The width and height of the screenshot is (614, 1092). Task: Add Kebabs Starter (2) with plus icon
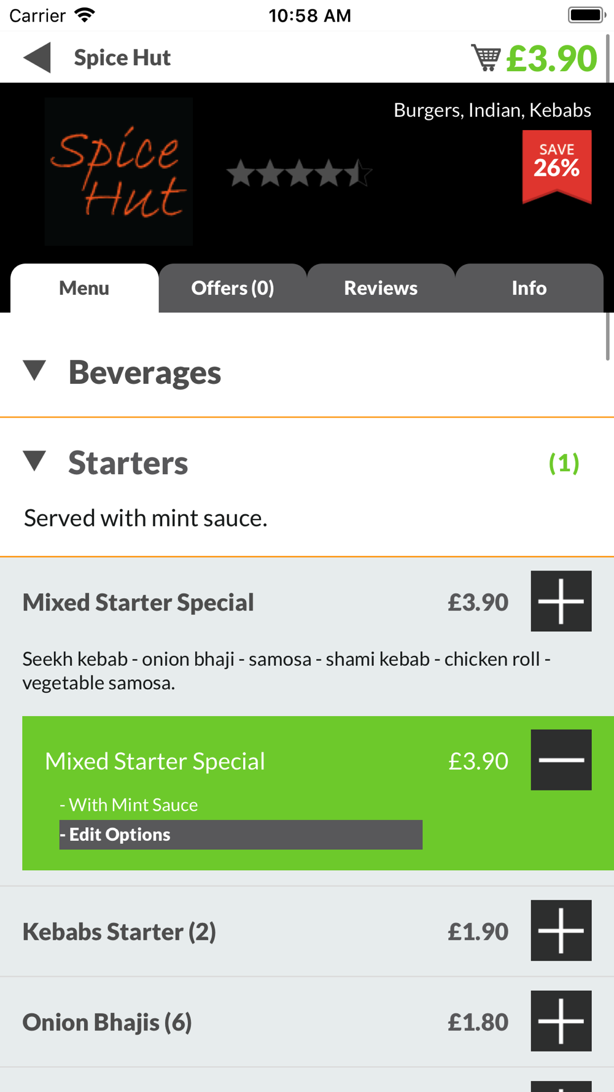coord(561,930)
